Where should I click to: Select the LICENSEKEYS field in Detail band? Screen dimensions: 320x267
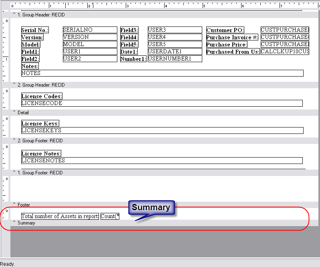tap(162, 130)
